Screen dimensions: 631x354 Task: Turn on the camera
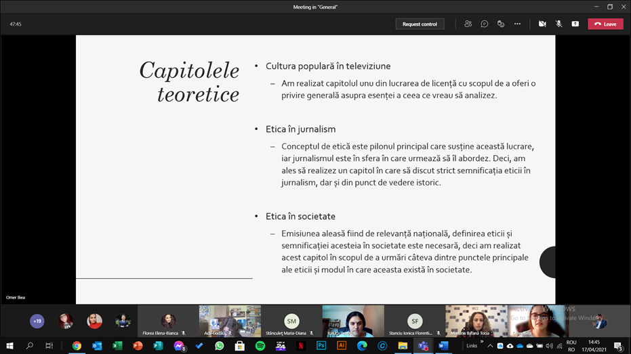[542, 24]
